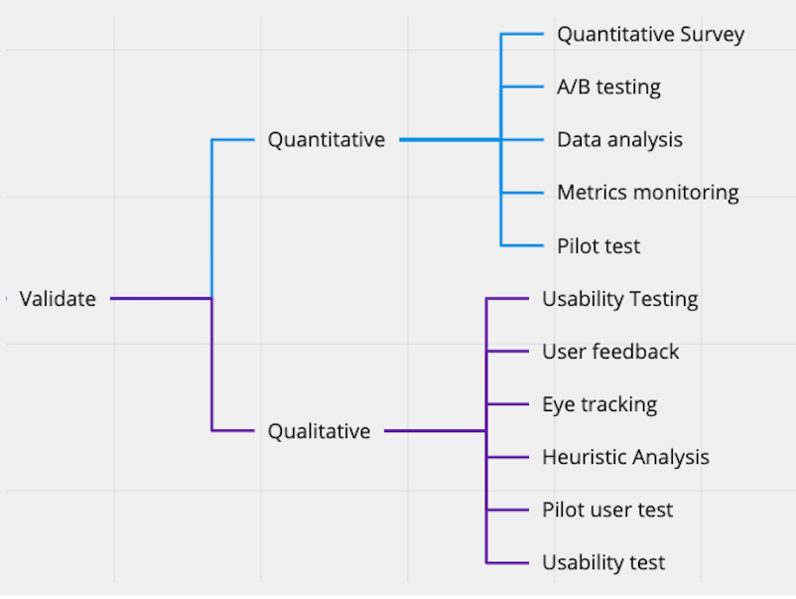Select the Pilot user test node

click(607, 510)
